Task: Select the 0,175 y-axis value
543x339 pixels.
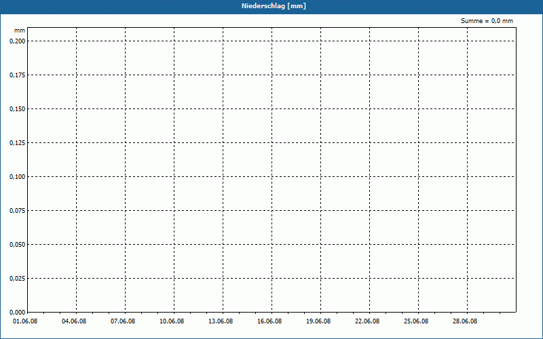Action: (18, 75)
